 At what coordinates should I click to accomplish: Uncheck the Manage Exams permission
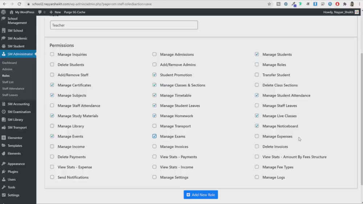click(154, 136)
